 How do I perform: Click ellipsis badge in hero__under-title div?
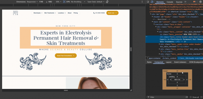pyautogui.click(x=182, y=47)
